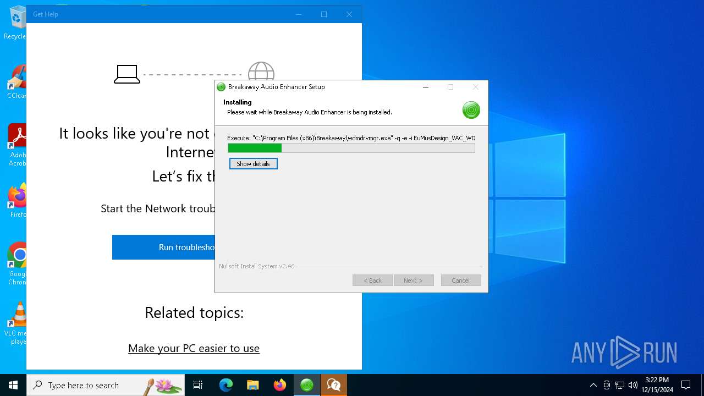Click Show details button in installer

(253, 164)
